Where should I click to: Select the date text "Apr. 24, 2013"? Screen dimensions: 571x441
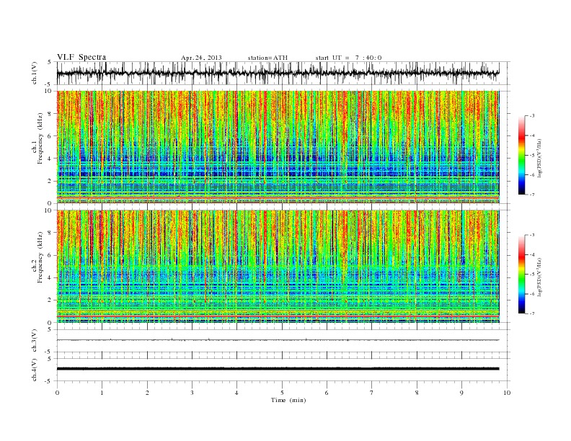pos(201,58)
